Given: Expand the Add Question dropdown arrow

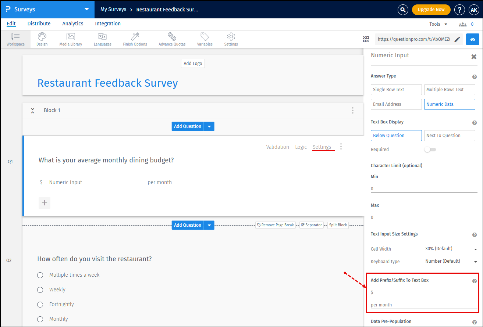Looking at the screenshot, I should click(209, 126).
